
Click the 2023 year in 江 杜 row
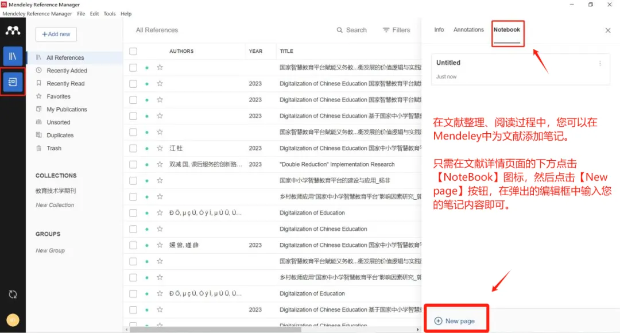click(255, 148)
